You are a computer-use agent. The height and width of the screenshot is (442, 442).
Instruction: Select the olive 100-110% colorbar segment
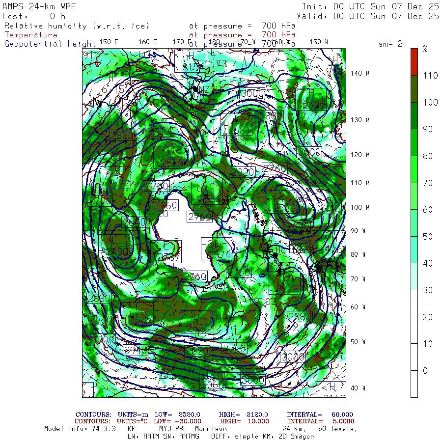coord(414,88)
